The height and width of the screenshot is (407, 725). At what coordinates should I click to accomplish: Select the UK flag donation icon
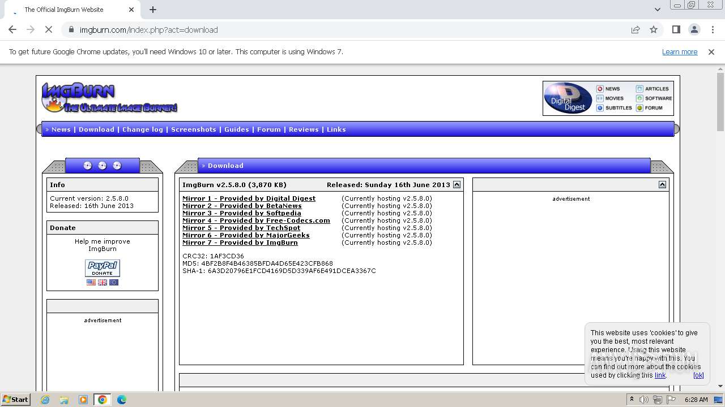click(103, 282)
